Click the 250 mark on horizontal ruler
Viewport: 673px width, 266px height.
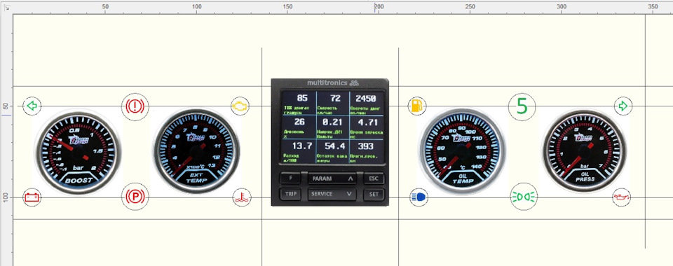(x=470, y=6)
